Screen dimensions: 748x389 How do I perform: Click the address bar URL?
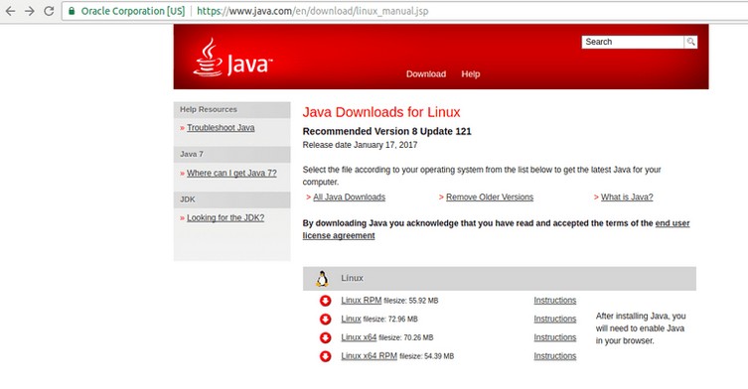(313, 11)
